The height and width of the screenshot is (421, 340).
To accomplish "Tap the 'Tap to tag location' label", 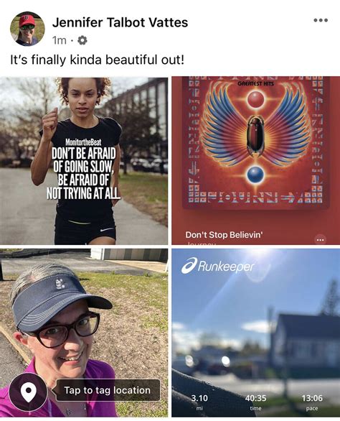I will (x=108, y=390).
